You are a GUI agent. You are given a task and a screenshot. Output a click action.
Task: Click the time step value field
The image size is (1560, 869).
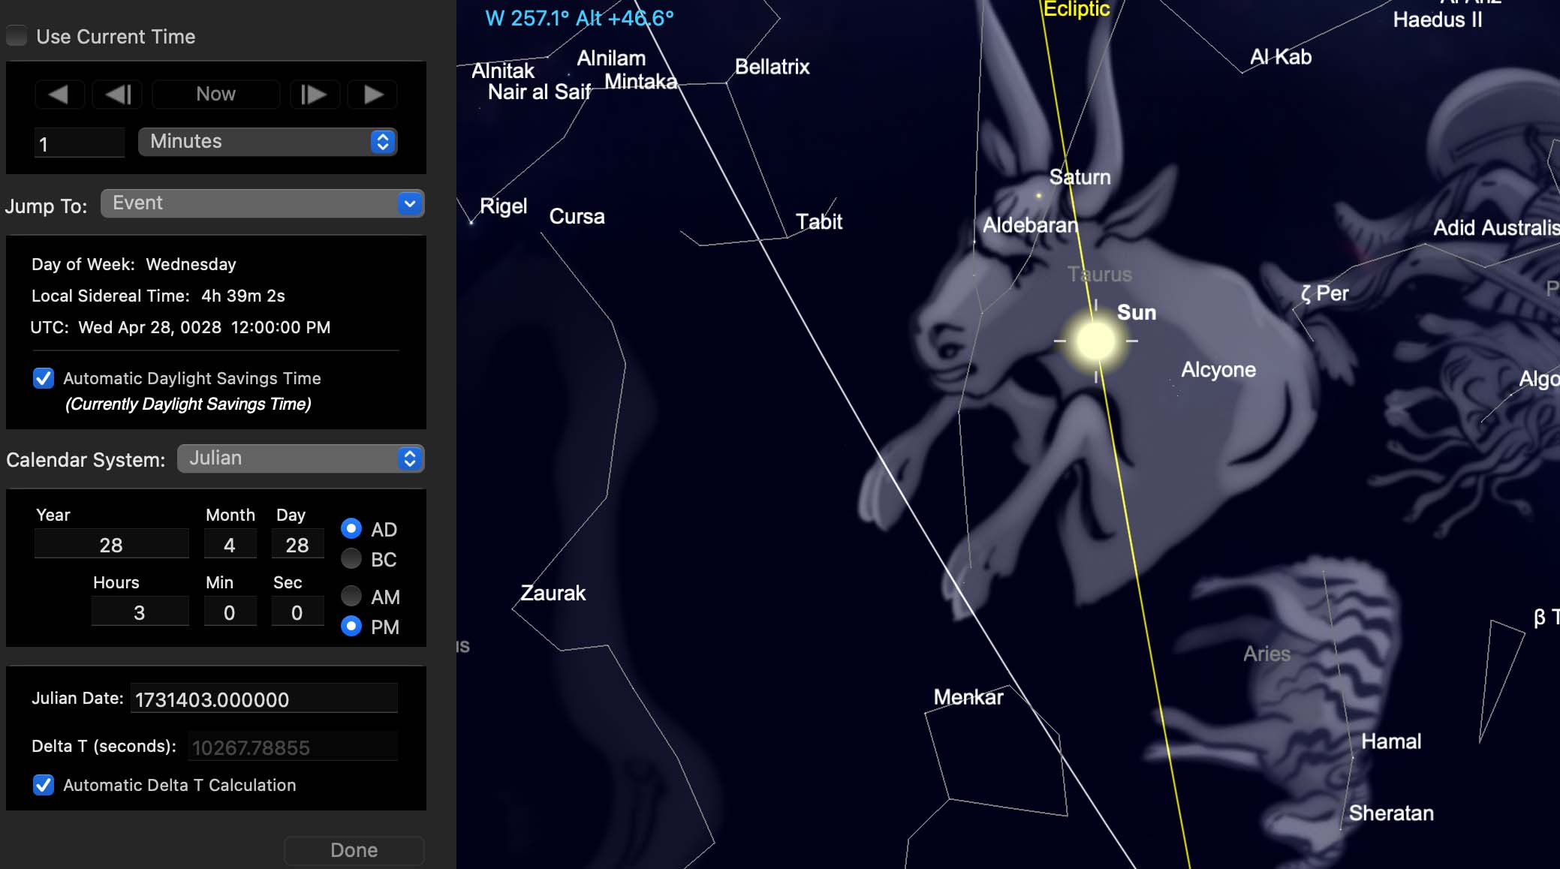pyautogui.click(x=80, y=143)
